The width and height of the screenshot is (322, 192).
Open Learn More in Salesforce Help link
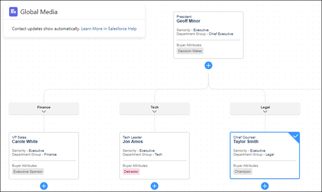[x=109, y=29]
